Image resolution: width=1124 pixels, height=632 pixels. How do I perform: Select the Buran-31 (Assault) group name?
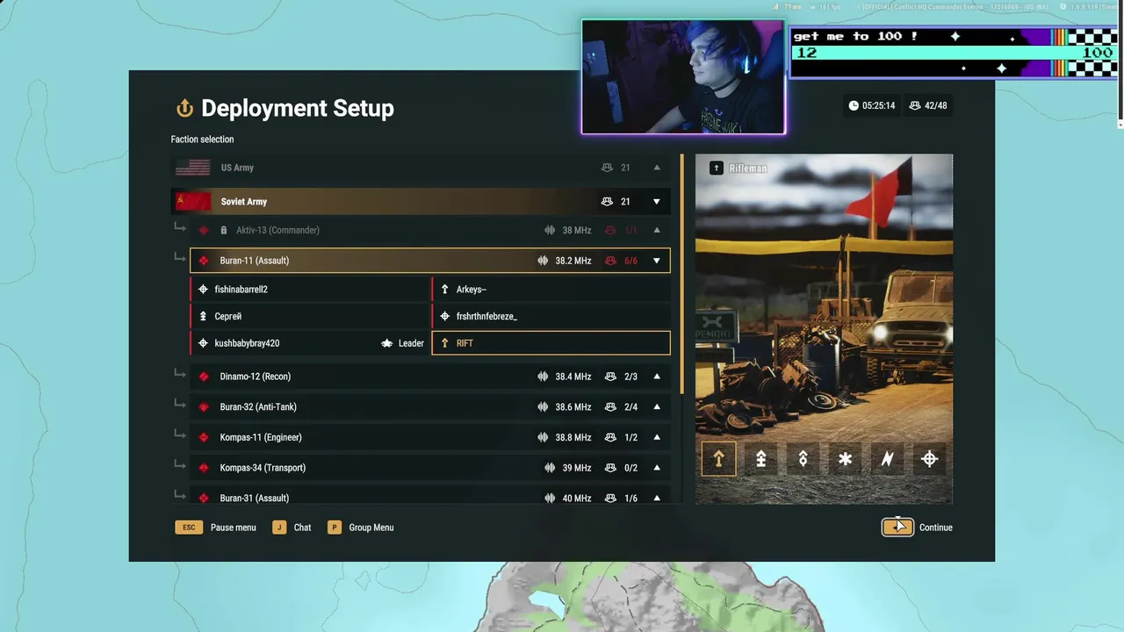pos(255,498)
